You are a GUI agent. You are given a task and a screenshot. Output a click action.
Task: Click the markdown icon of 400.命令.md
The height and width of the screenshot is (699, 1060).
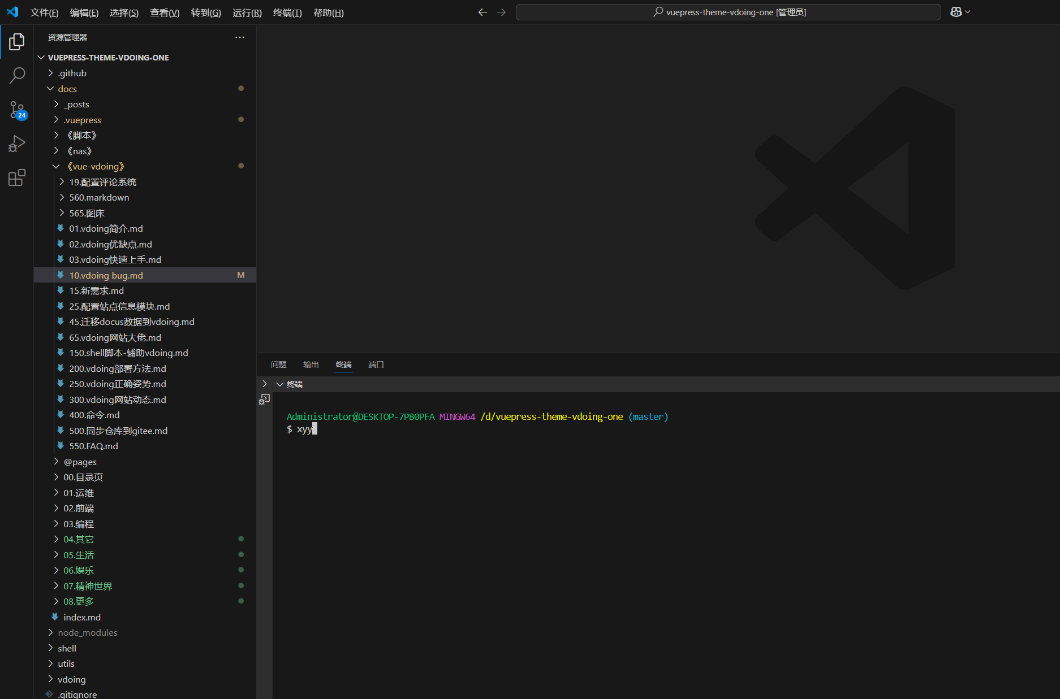coord(61,415)
